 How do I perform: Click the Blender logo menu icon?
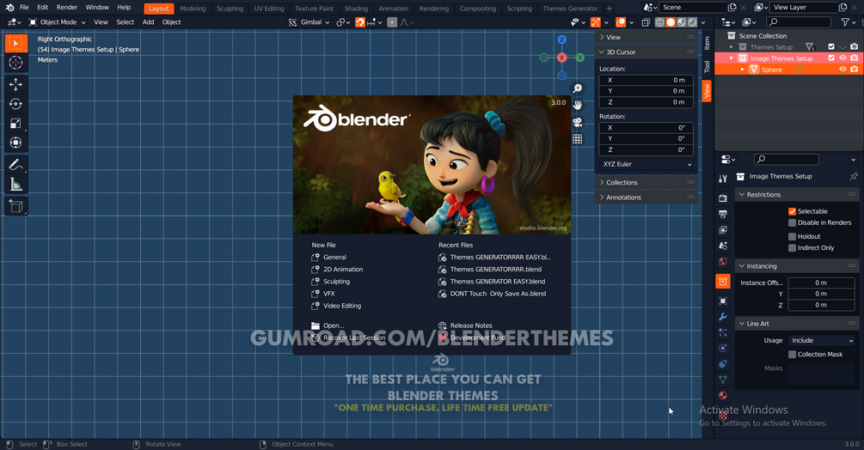(9, 8)
